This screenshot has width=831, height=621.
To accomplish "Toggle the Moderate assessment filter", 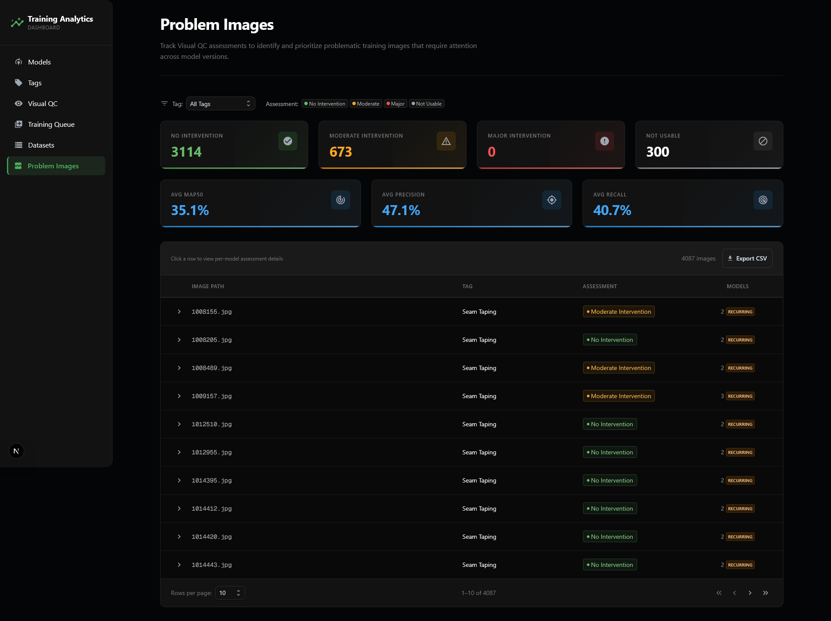I will (366, 104).
